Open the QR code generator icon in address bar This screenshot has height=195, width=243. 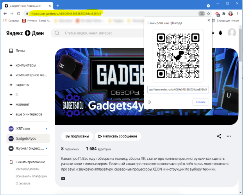point(202,14)
